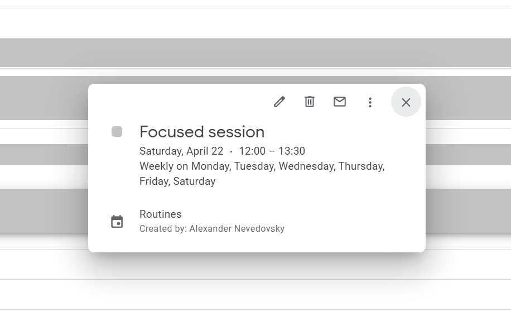Dismiss the event popup with the X

[406, 102]
